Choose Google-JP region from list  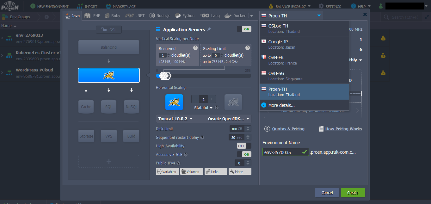point(304,44)
